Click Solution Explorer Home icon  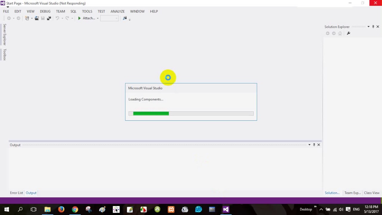coord(340,33)
